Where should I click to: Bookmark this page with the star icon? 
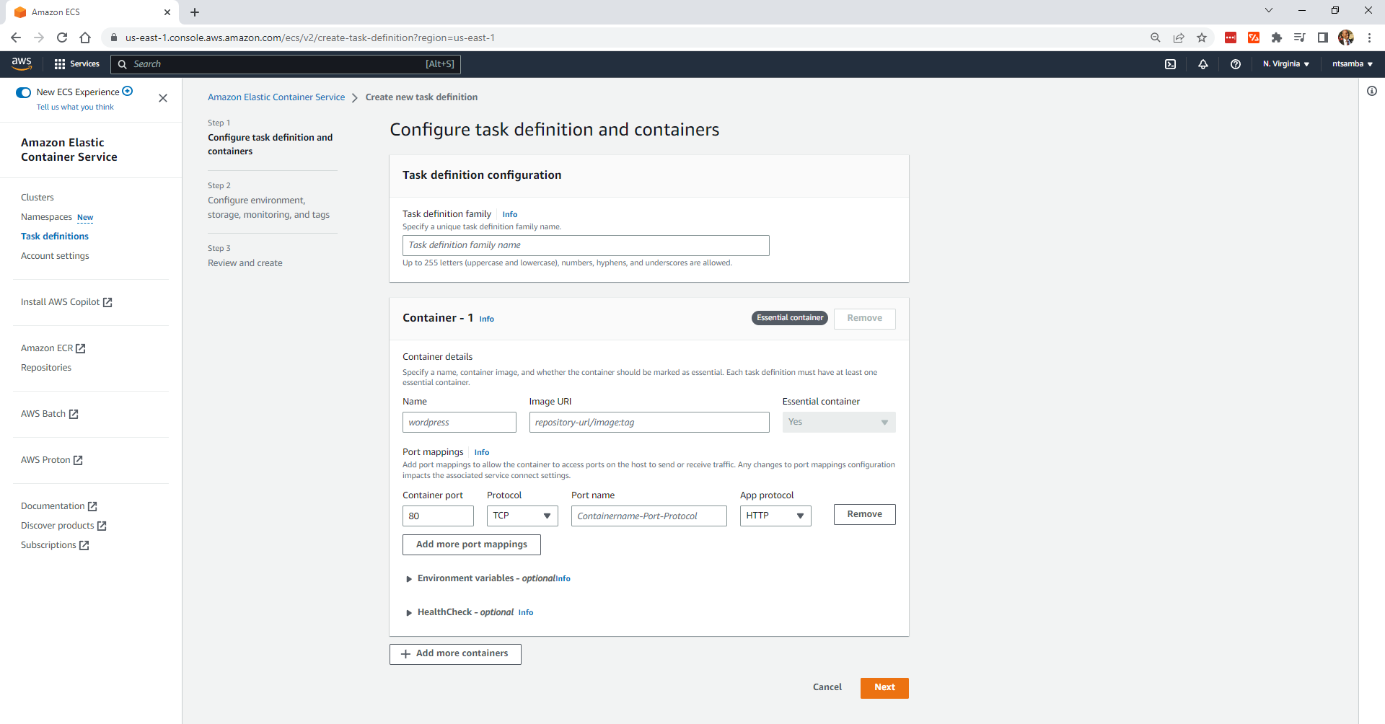point(1202,37)
